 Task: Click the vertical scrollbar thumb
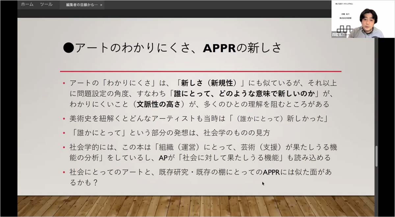point(376,156)
